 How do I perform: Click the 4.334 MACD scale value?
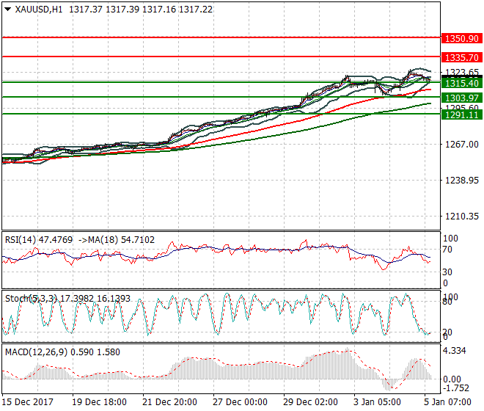point(455,351)
